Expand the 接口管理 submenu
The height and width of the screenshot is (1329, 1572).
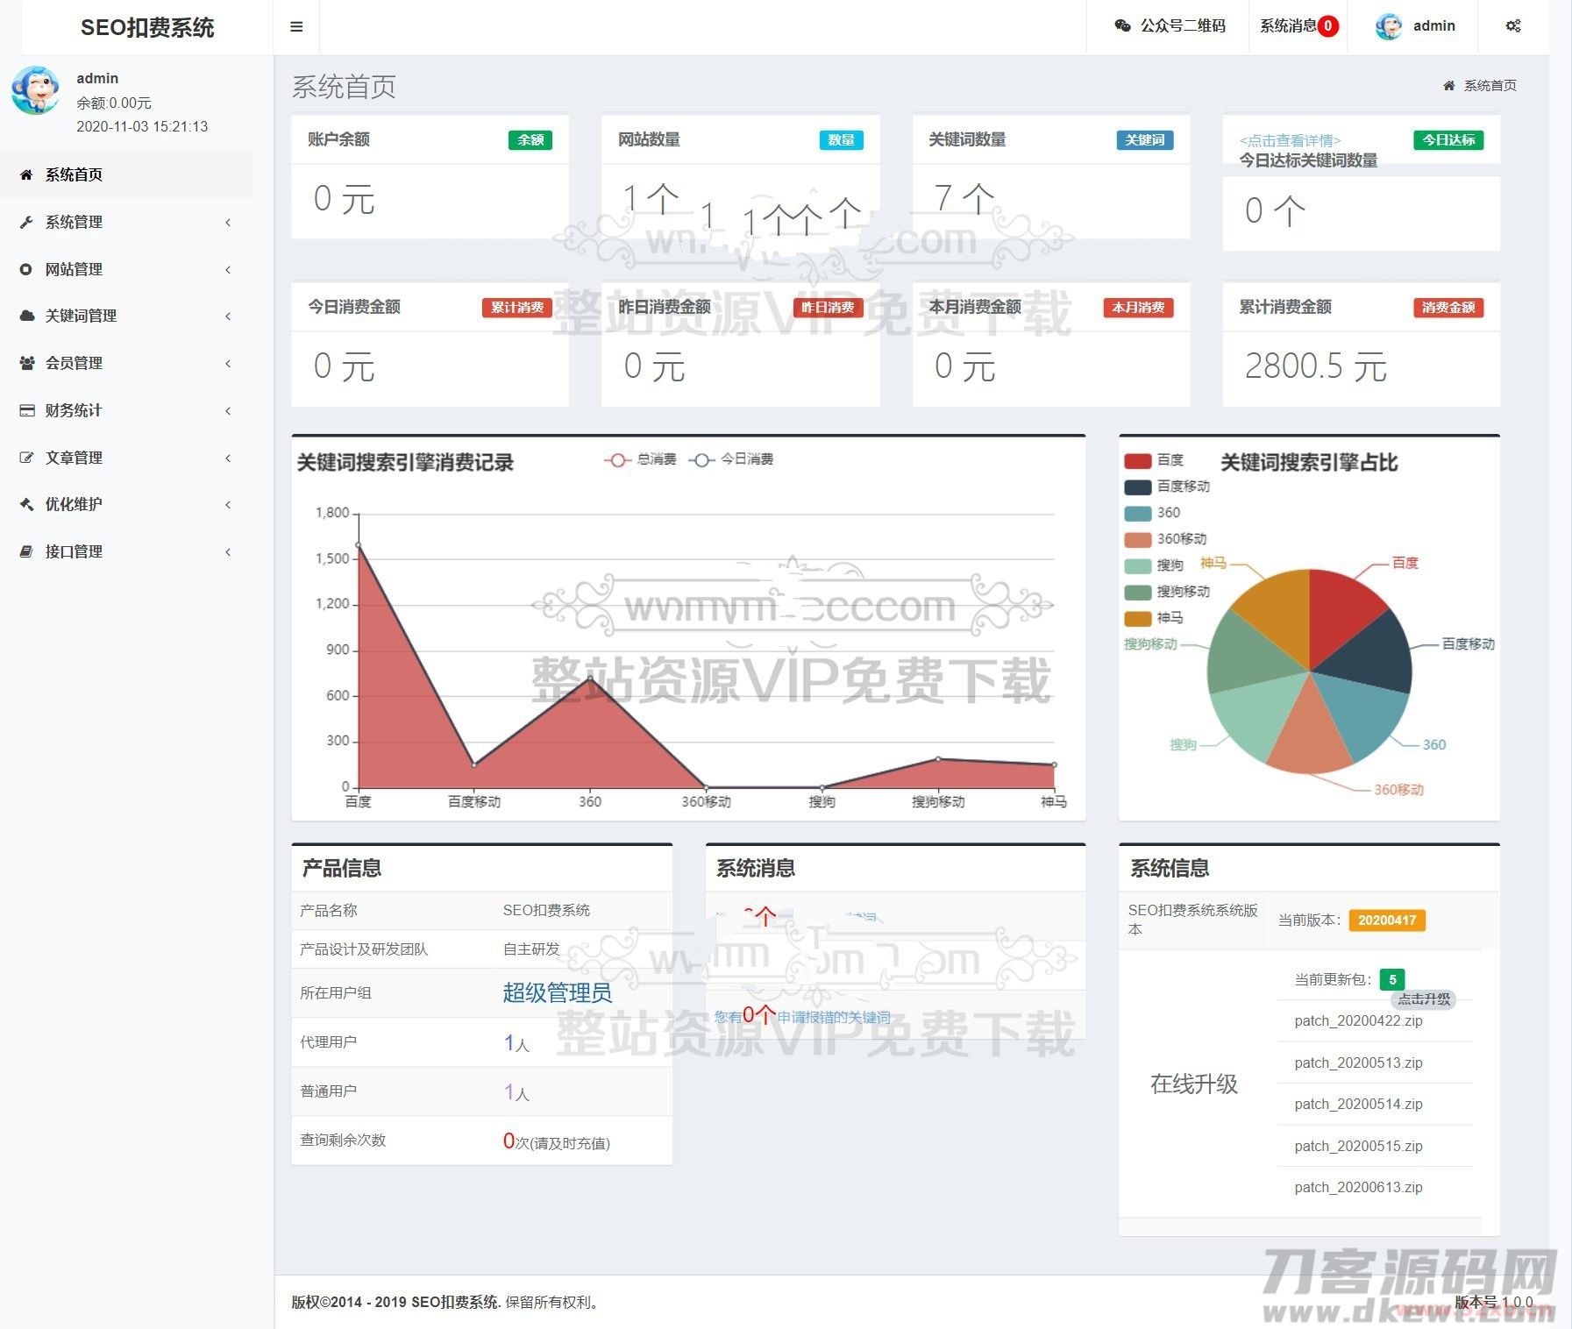coord(75,551)
